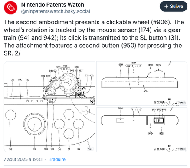Viewport: 190px width, 168px height.
Task: Click the ribbed scroll wheel in the top view
Action: click(158, 120)
